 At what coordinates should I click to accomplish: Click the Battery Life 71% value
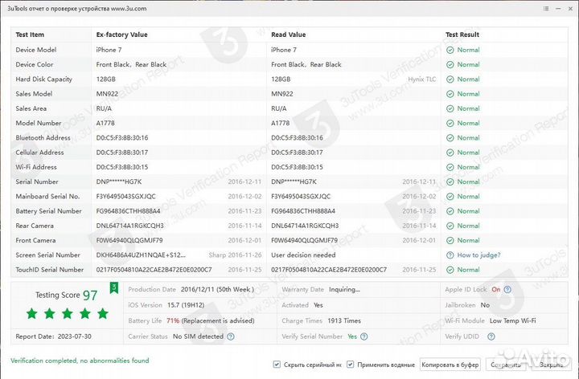coord(173,320)
